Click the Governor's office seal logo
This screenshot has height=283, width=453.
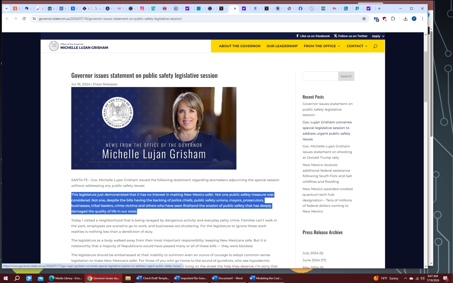coord(54,46)
